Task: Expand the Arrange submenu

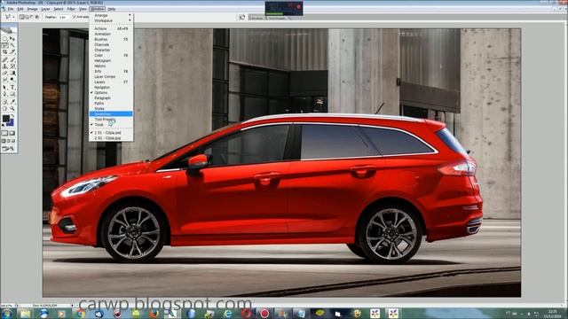Action: [x=111, y=16]
